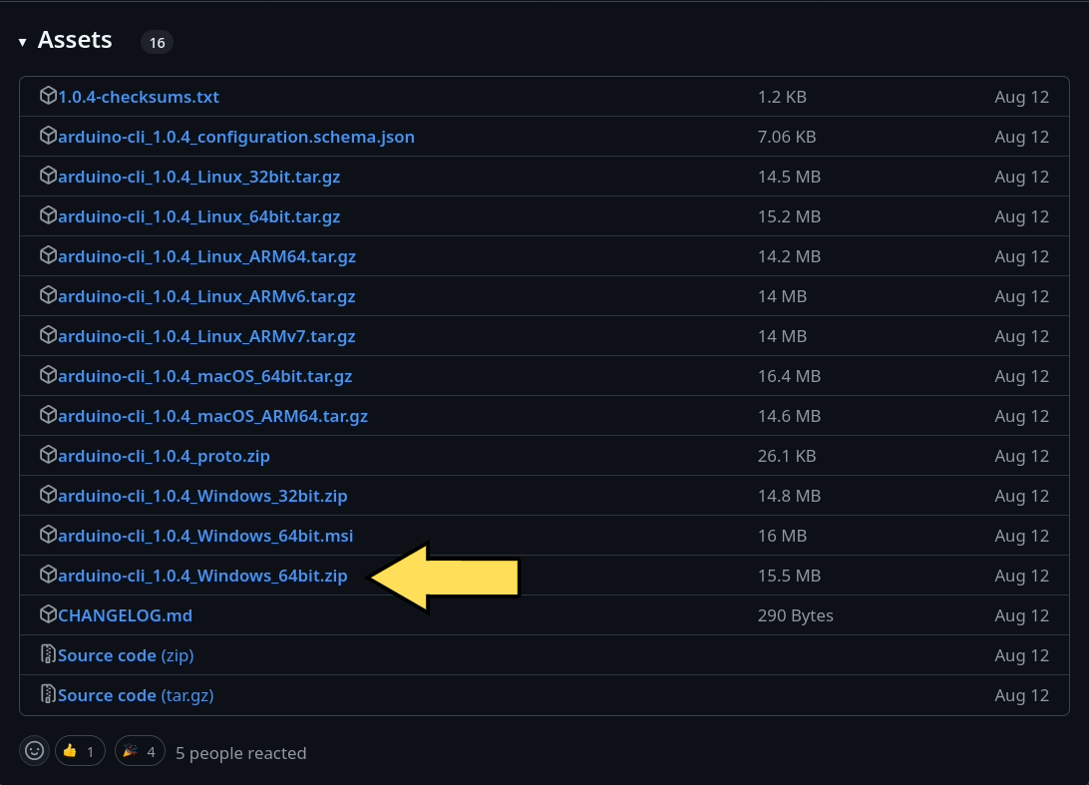Download arduino-cli_1.0.4_Linux_32bit.tar.gz
This screenshot has width=1089, height=785.
click(198, 177)
